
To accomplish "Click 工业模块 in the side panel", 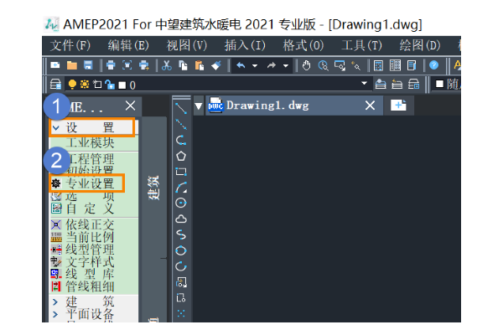I will (91, 143).
